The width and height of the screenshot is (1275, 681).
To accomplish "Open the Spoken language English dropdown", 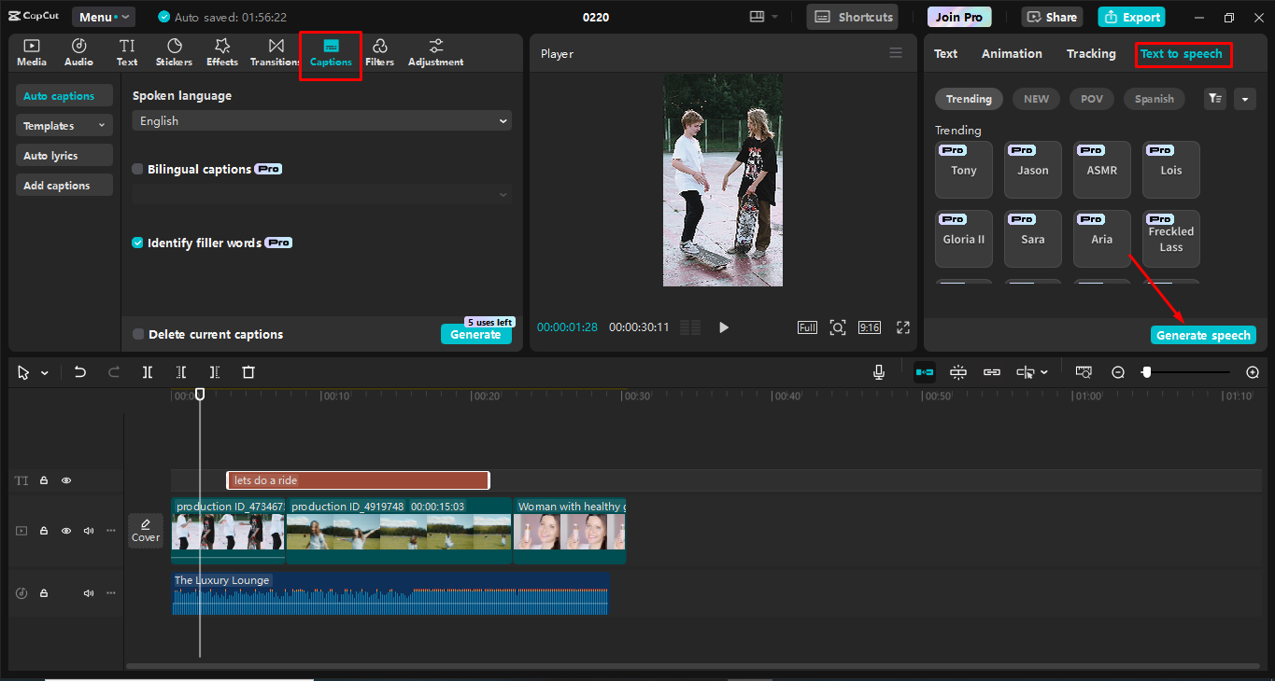I will (x=321, y=121).
